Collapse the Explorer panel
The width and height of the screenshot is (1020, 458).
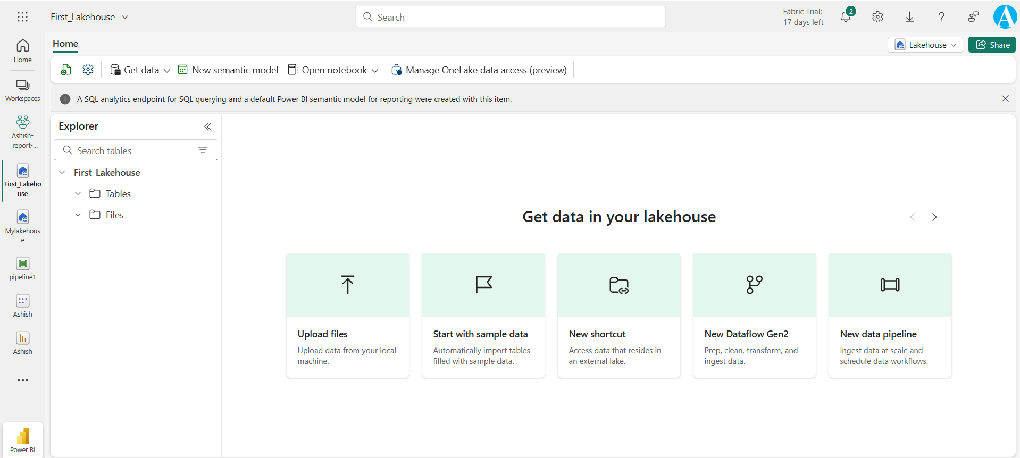click(208, 126)
